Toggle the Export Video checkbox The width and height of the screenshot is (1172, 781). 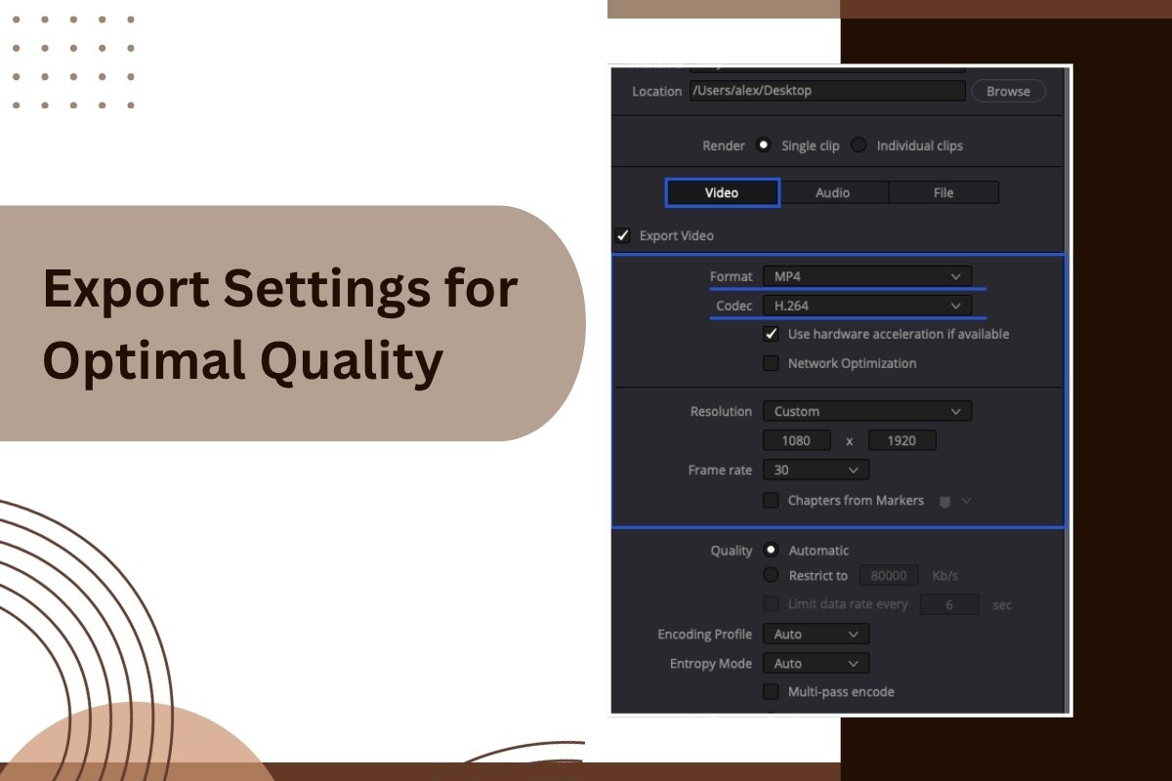click(623, 236)
